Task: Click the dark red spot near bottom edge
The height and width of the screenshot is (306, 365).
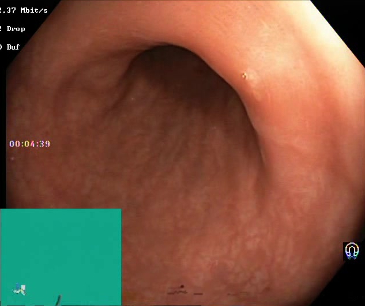Action: 182,286
